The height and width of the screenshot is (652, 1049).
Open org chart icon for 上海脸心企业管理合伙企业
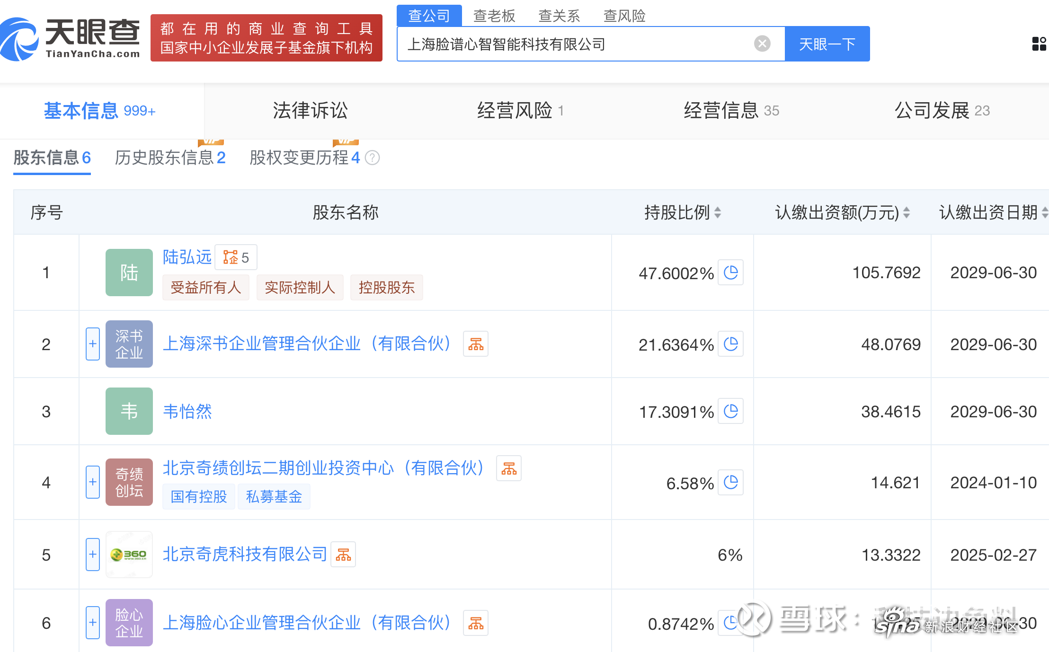pyautogui.click(x=476, y=623)
